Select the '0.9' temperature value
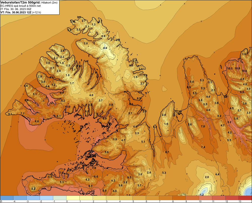Image resolution: width=252 pixels, height=203 pixels. (103, 36)
